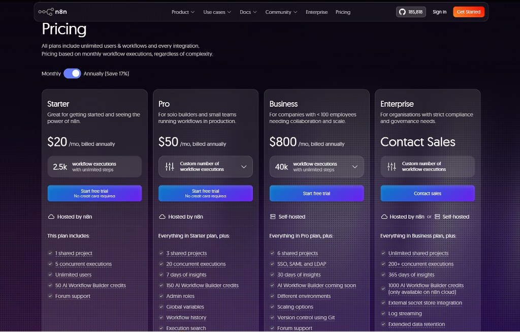Click the Global variables feature
This screenshot has width=520, height=332.
(x=185, y=307)
